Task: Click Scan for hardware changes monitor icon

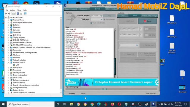Action: pyautogui.click(x=25, y=14)
